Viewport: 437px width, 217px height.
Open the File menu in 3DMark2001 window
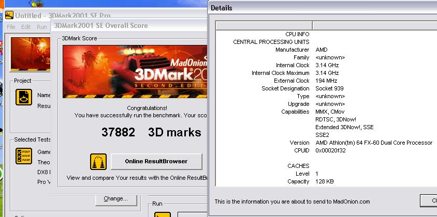[11, 27]
